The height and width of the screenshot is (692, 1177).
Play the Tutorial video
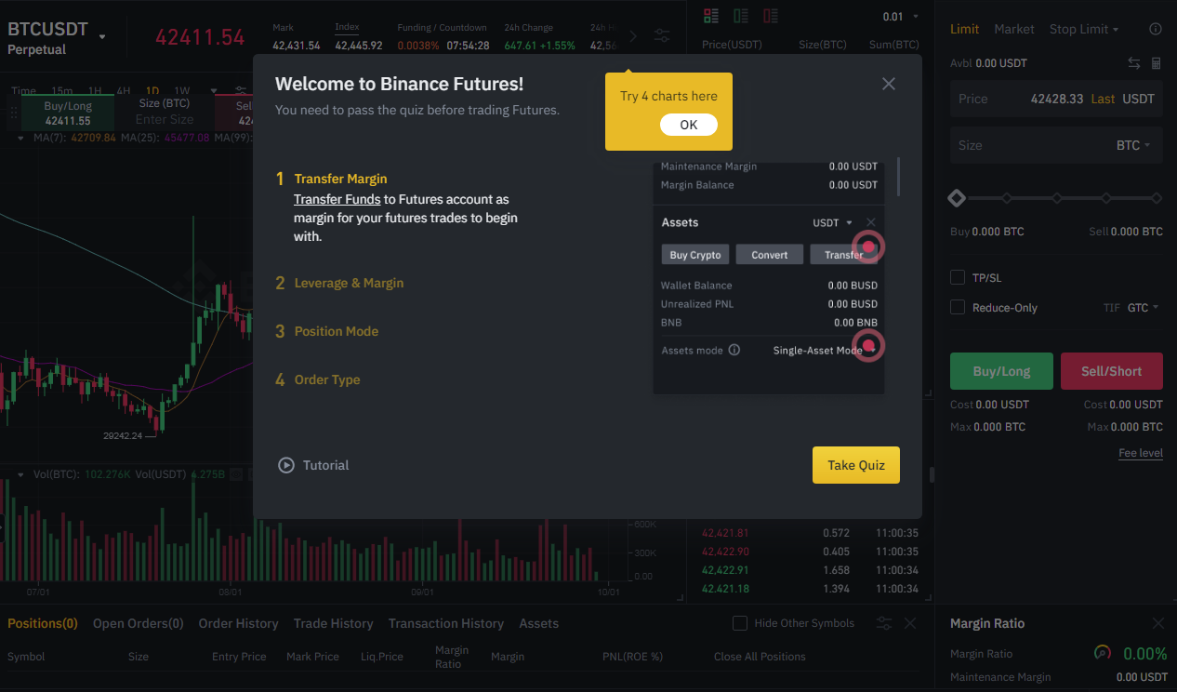[x=313, y=465]
